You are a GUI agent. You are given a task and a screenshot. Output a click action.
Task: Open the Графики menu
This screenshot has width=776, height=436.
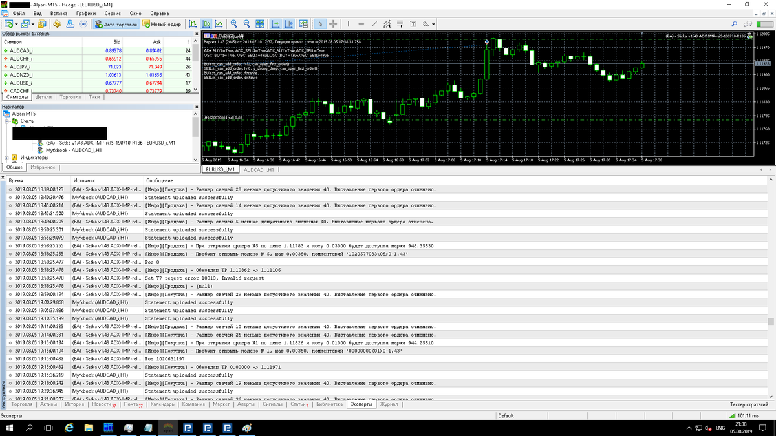coord(85,13)
